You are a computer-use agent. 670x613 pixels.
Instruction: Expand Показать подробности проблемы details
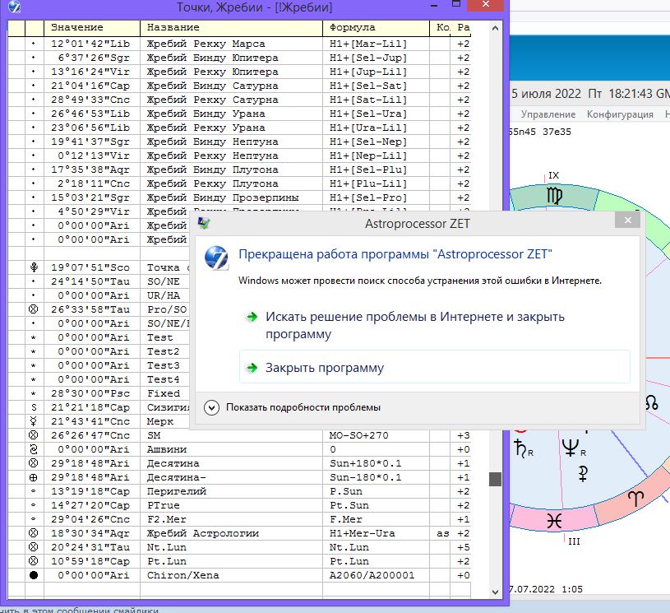[212, 407]
